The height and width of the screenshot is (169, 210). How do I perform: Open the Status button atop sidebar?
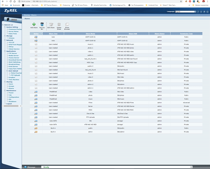point(14,20)
